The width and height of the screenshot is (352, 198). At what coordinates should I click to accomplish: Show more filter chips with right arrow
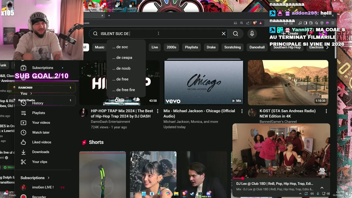pos(327,47)
